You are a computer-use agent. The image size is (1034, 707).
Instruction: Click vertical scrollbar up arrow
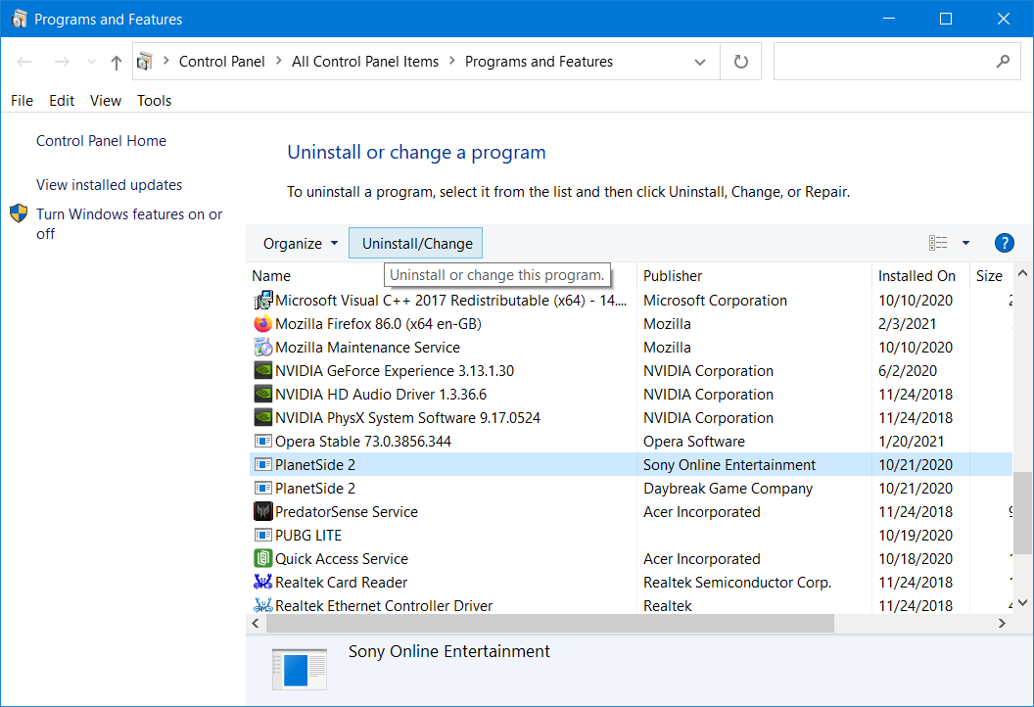click(x=1022, y=273)
